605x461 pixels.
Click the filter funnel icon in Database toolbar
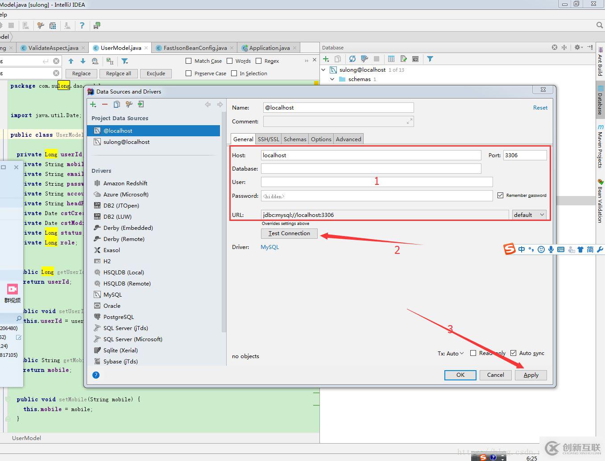430,59
